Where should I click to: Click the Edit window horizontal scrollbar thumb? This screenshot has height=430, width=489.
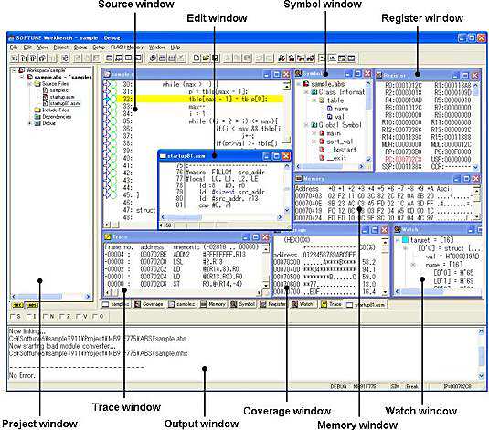pyautogui.click(x=184, y=217)
